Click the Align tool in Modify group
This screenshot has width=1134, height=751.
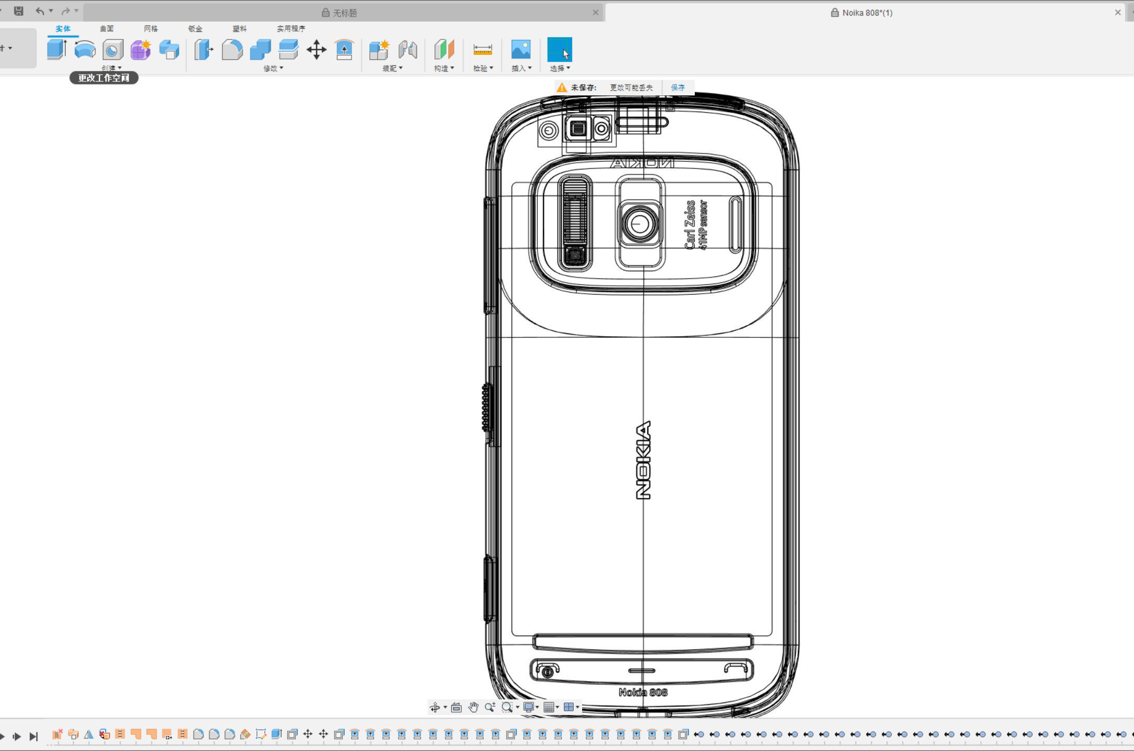(344, 50)
